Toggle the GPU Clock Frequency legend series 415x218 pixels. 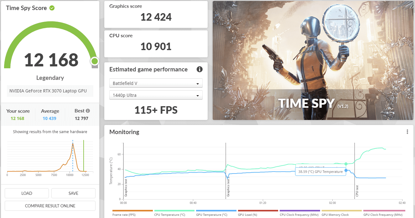click(x=384, y=213)
